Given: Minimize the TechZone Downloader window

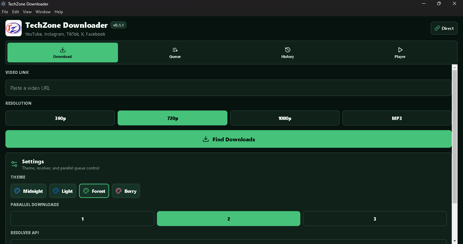Looking at the screenshot, I should tap(424, 4).
